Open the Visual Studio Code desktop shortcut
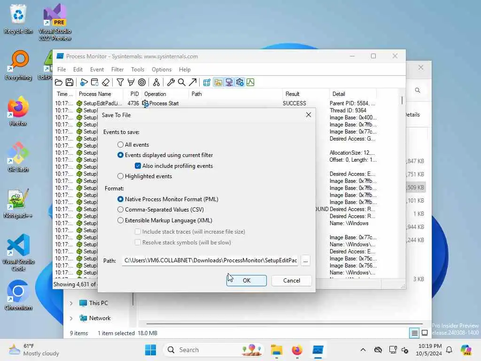 [18, 252]
